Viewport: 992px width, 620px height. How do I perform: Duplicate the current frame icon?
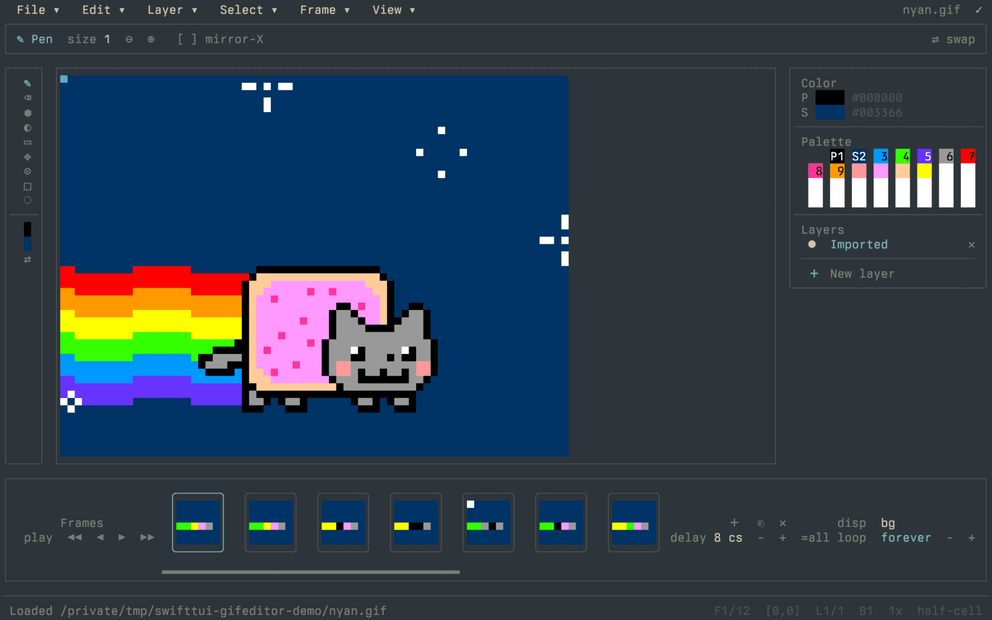tap(761, 523)
